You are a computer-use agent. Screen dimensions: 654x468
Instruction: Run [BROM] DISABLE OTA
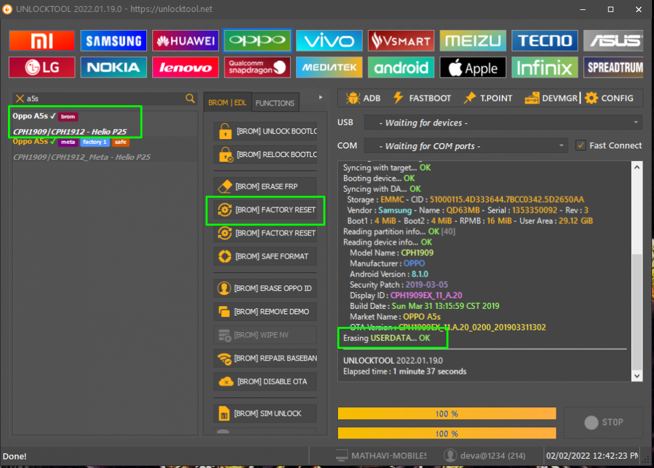click(x=265, y=382)
